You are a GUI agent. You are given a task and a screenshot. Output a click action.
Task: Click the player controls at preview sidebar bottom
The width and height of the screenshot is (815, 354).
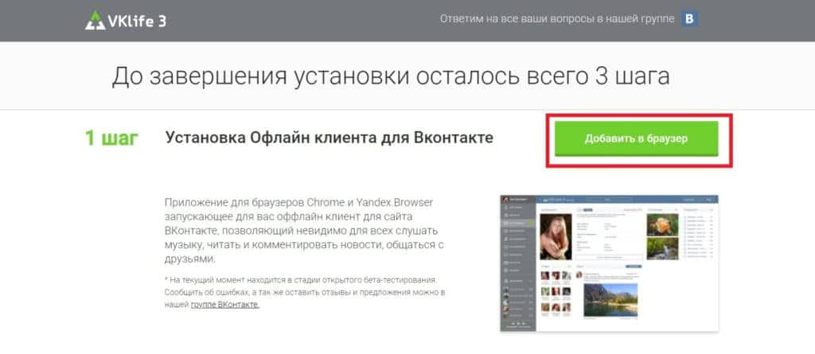click(517, 325)
